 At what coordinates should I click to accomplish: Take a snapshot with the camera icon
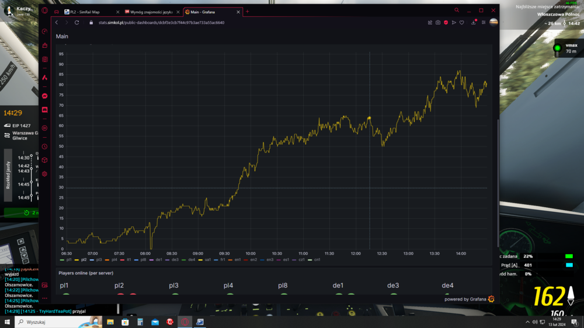[x=438, y=23]
